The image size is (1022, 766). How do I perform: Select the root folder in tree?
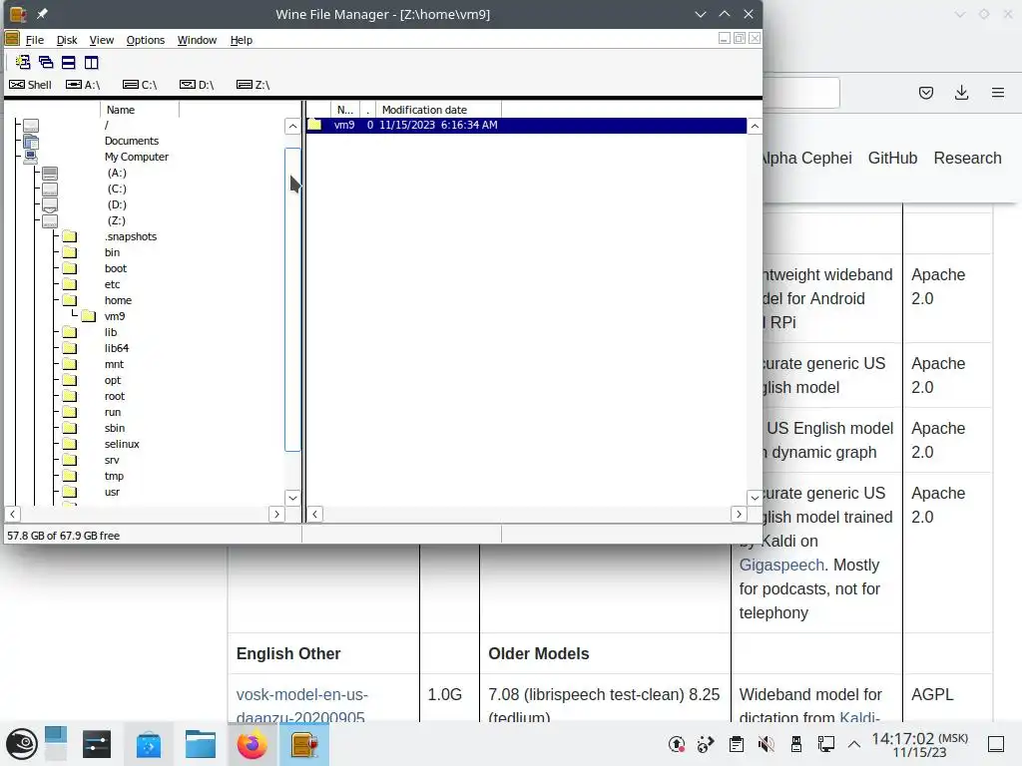(115, 396)
